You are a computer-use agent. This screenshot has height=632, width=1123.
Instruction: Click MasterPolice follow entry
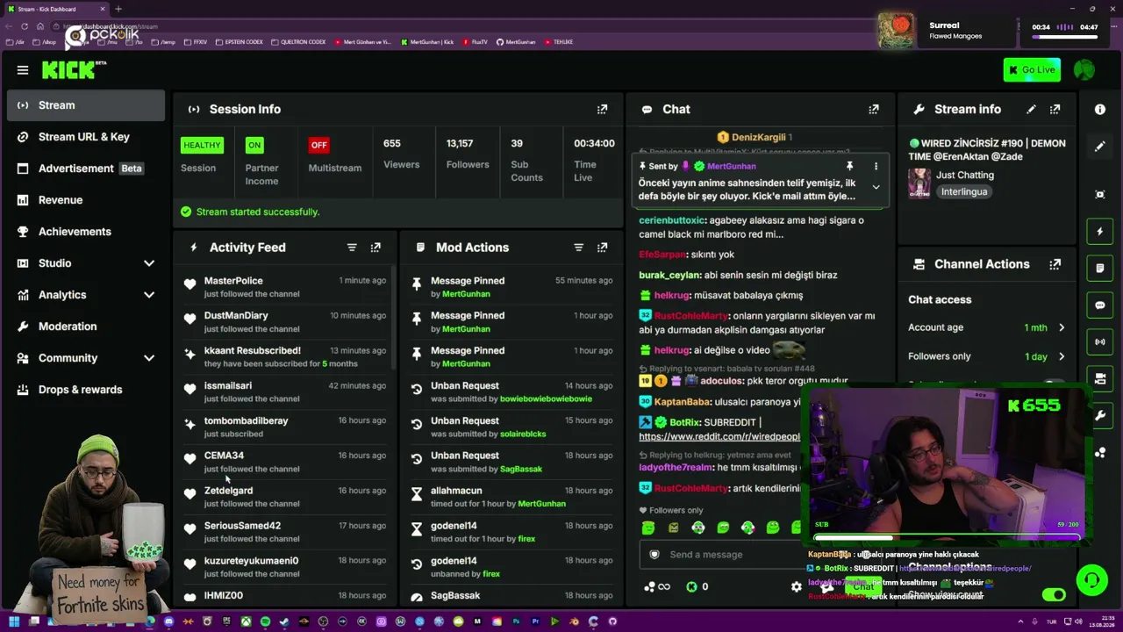(284, 287)
